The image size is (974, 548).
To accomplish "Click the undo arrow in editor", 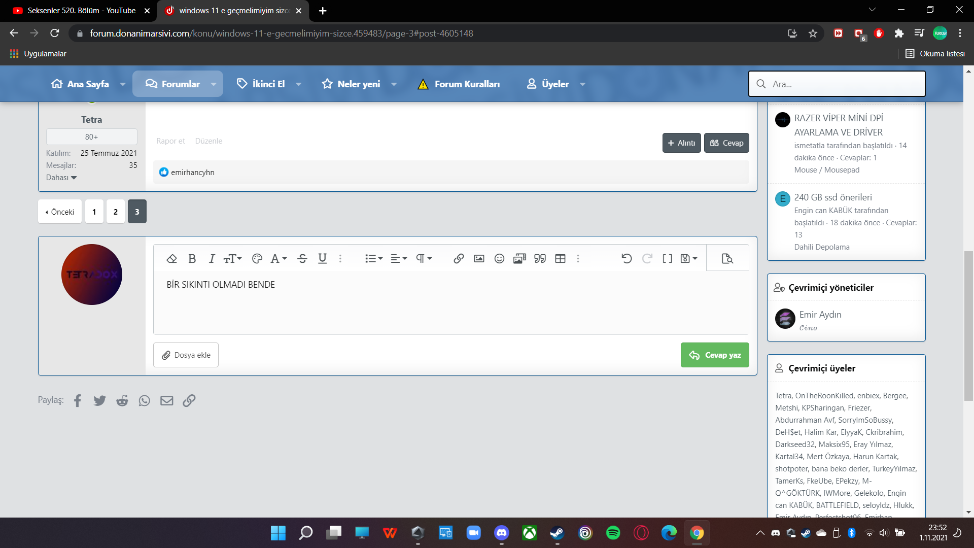I will pos(627,259).
